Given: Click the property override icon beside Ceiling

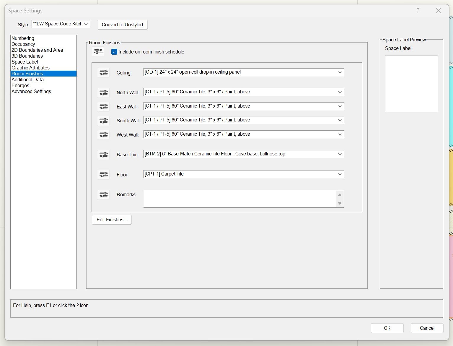Looking at the screenshot, I should point(103,72).
